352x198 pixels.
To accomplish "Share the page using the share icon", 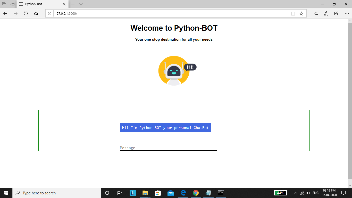I will [x=337, y=13].
